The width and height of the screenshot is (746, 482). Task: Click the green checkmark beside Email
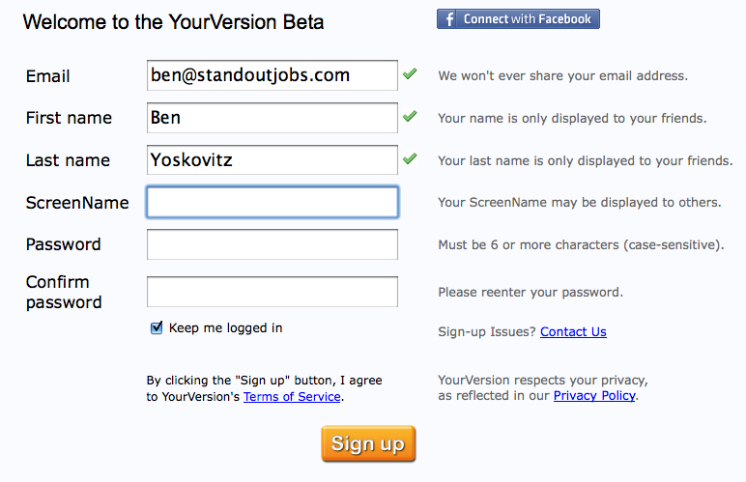point(410,73)
